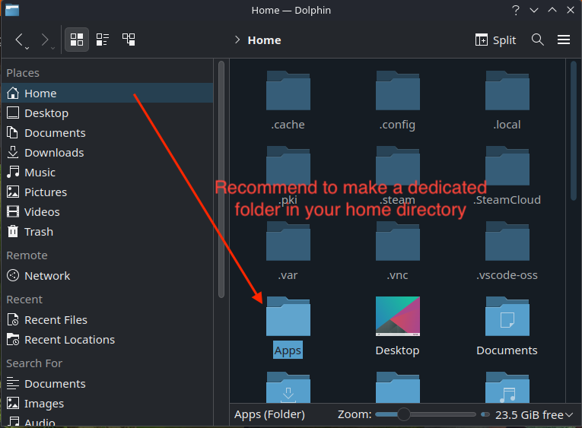Switch to Icons view mode
The image size is (582, 428).
77,40
